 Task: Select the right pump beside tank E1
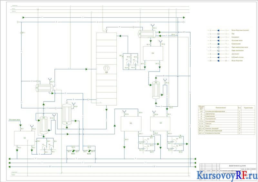coord(51,148)
